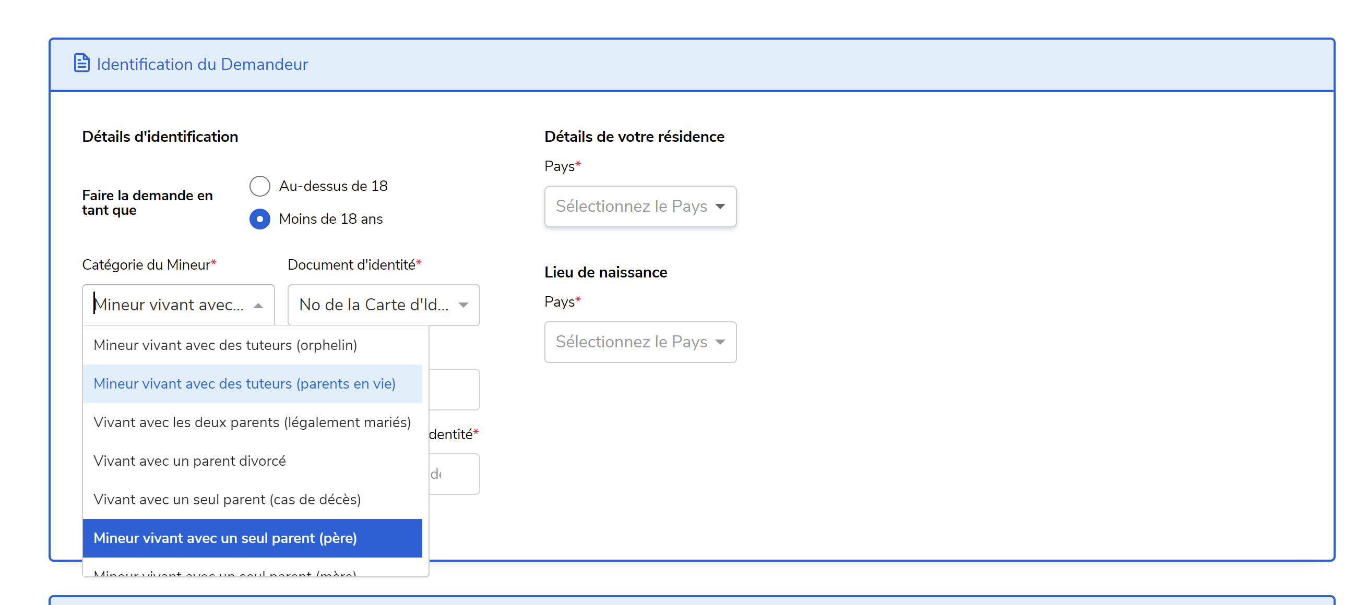1368x605 pixels.
Task: Choose Mineur vivant avec des tuteurs (parents en vie)
Action: (244, 384)
